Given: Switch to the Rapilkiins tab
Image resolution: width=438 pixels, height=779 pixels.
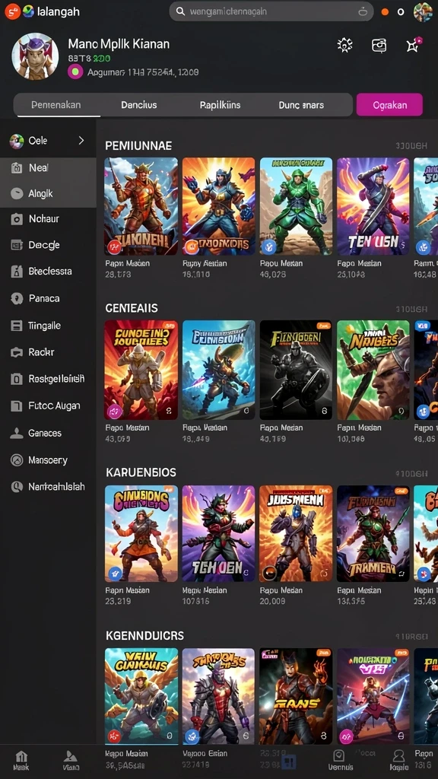Looking at the screenshot, I should point(220,105).
